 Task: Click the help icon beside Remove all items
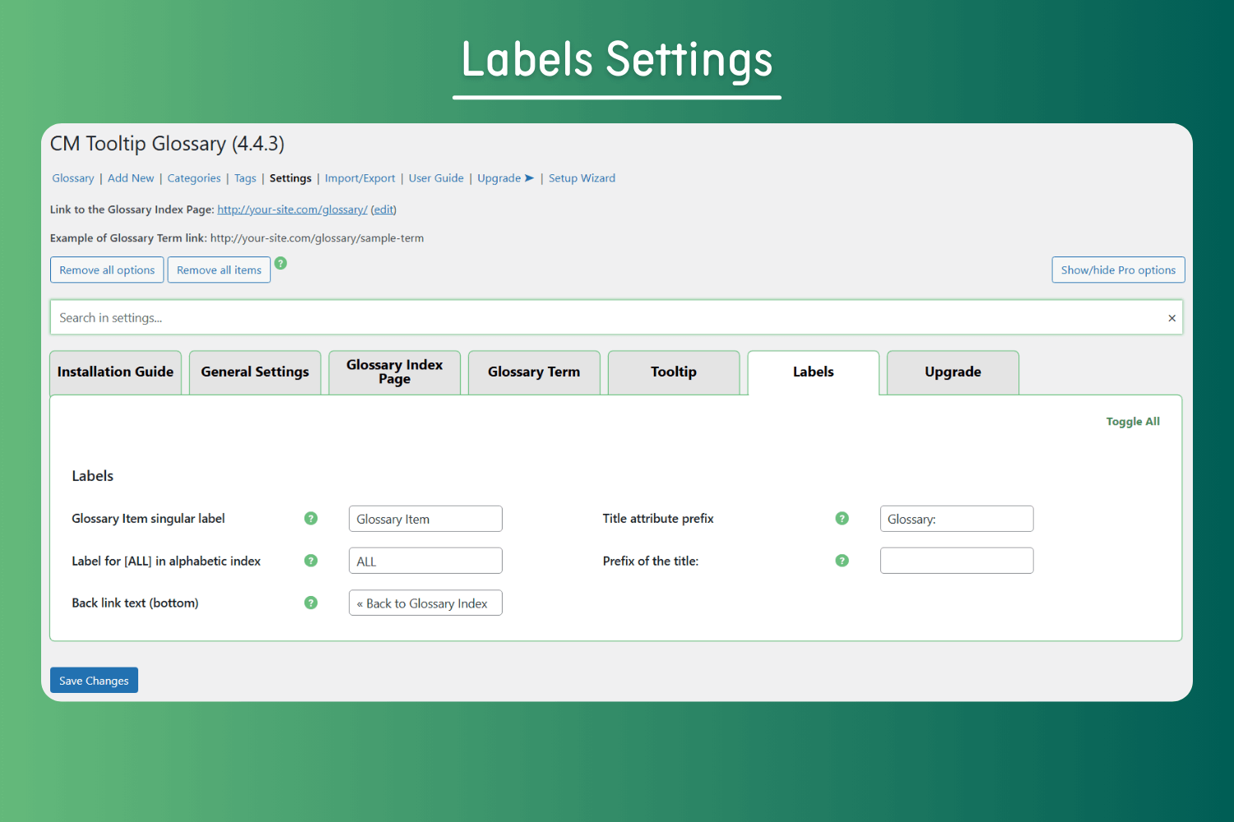click(x=281, y=263)
